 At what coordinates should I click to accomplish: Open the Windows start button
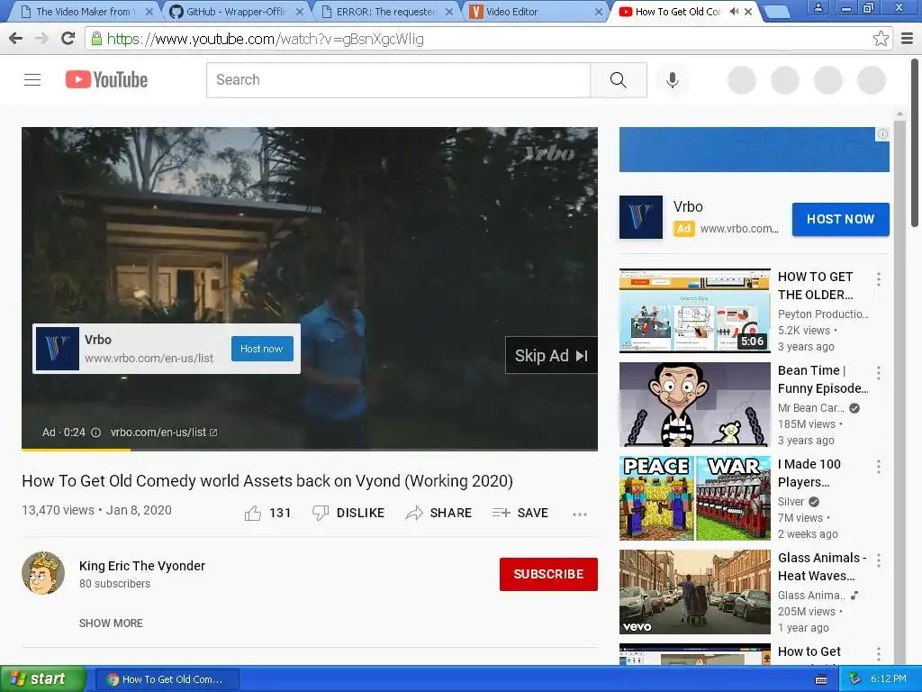tap(42, 678)
